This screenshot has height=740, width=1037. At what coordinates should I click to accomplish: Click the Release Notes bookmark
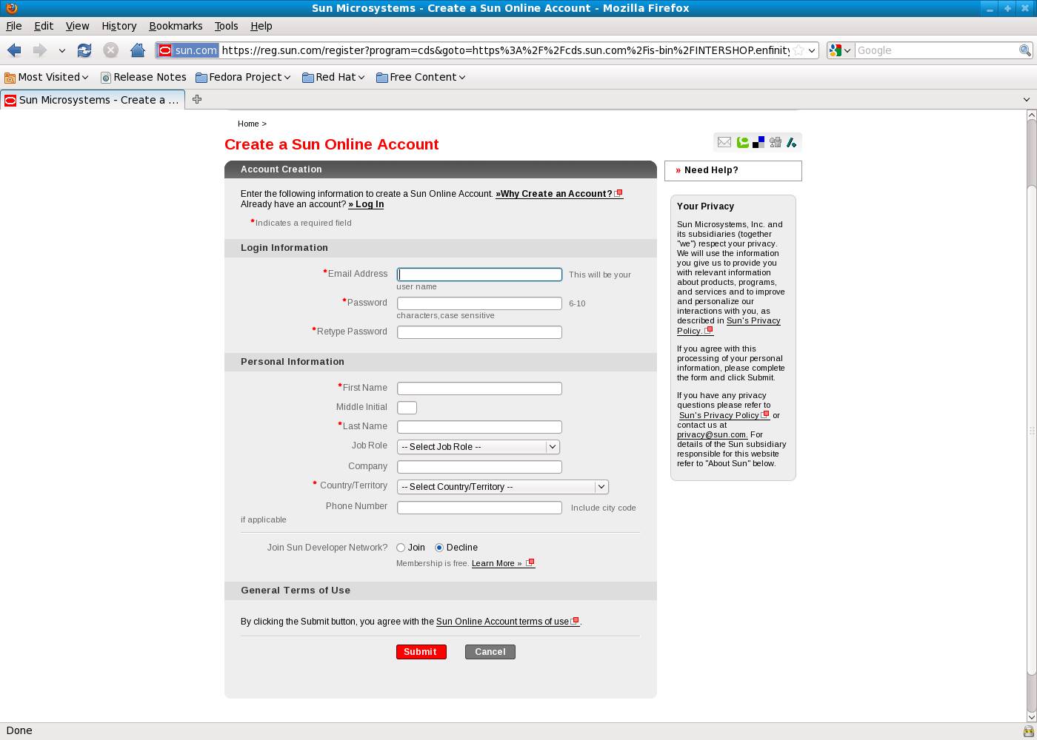click(x=144, y=77)
